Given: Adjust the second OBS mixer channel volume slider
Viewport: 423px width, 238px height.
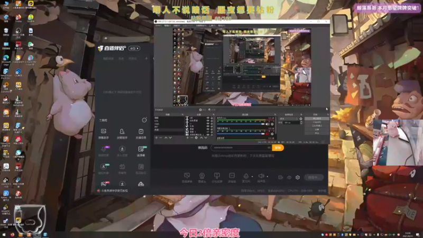Looking at the screenshot, I should click(x=241, y=134).
